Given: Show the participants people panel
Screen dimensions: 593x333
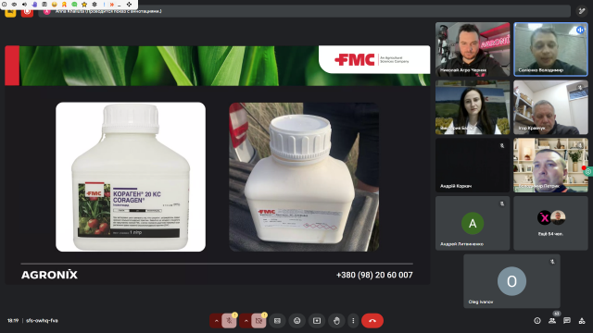Looking at the screenshot, I should tap(552, 321).
